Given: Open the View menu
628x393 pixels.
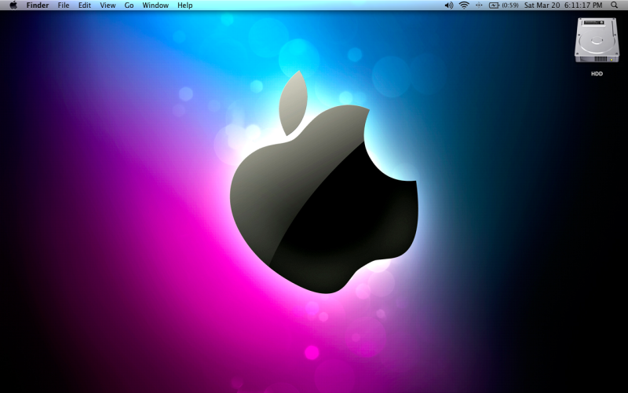Looking at the screenshot, I should click(108, 6).
